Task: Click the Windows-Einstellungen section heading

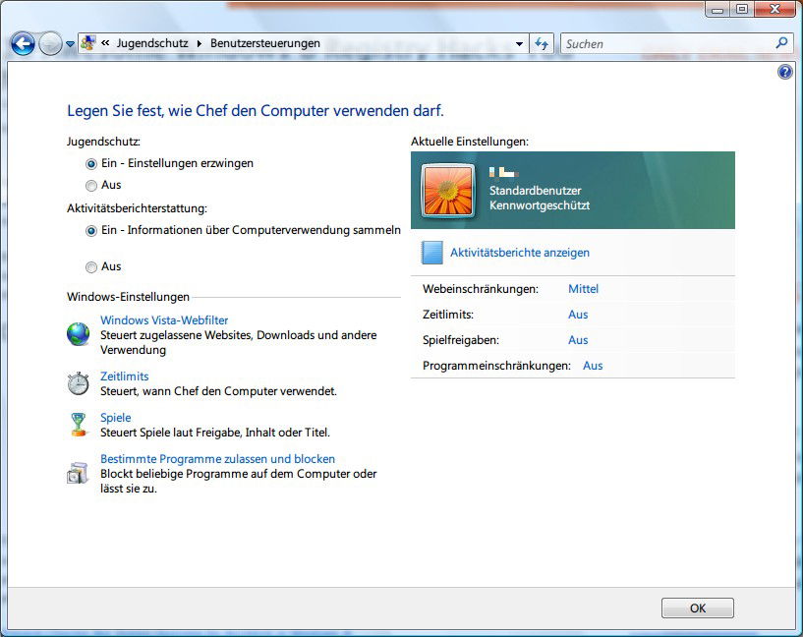Action: click(128, 297)
